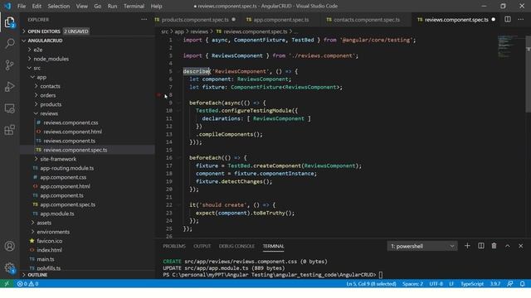The image size is (531, 298).
Task: Close the terminal panel
Action: [520, 246]
